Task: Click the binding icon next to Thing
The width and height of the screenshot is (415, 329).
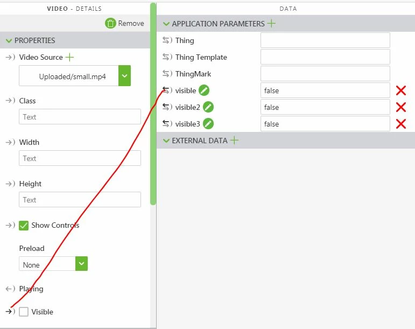Action: point(167,40)
